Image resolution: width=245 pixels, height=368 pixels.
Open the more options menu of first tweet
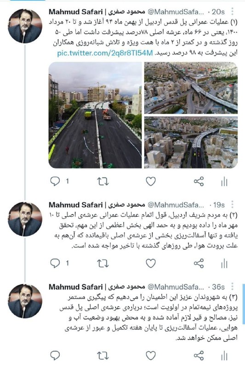click(x=232, y=11)
